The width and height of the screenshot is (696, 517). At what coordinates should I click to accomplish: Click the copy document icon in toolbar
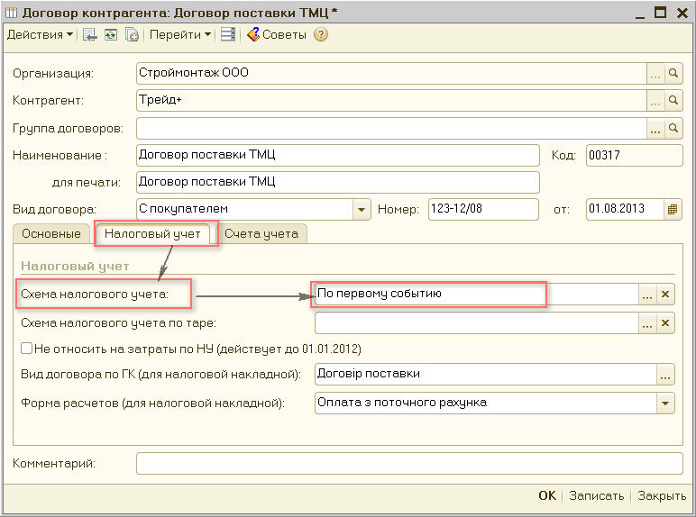tap(132, 35)
